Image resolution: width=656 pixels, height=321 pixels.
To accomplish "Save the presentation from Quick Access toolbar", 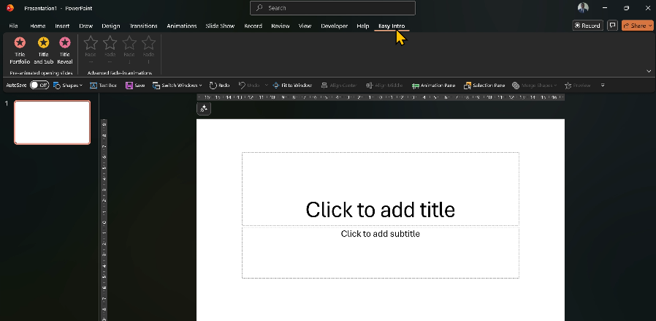I will coord(135,86).
